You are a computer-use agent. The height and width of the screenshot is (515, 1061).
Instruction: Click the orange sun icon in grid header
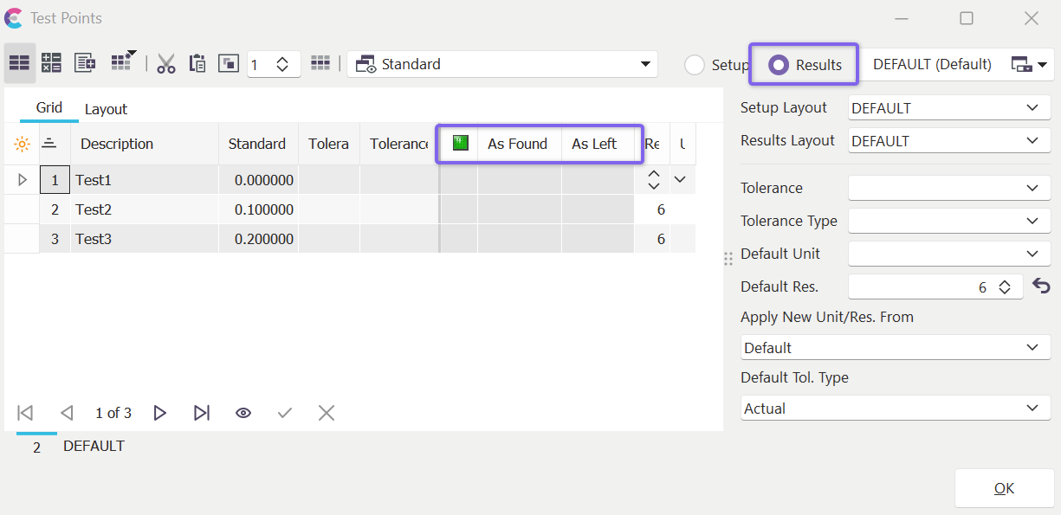click(x=22, y=145)
